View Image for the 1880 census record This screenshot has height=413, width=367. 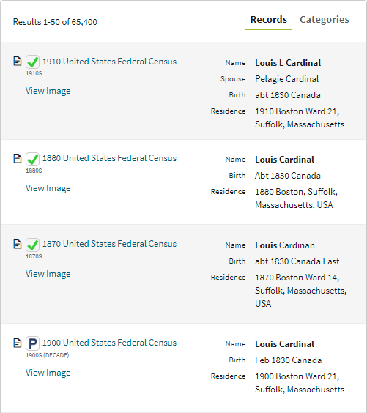pyautogui.click(x=48, y=188)
